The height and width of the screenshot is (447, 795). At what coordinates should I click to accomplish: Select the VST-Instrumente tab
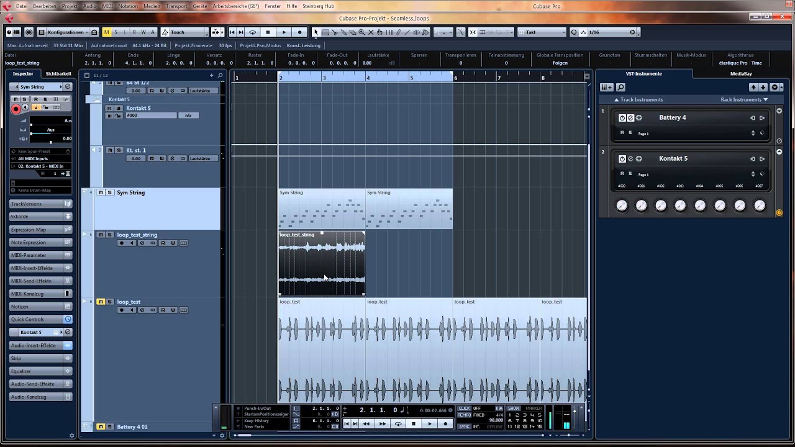click(643, 73)
